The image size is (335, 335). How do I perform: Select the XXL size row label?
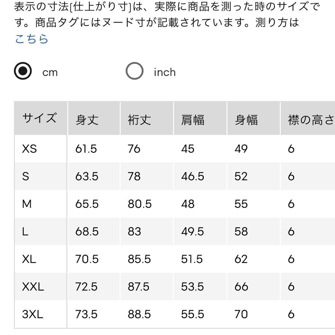pos(33,287)
